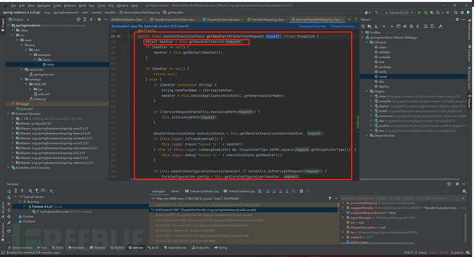Click the Debug bug icon in top toolbar
Viewport: 474px width, 257px height.
point(426,12)
